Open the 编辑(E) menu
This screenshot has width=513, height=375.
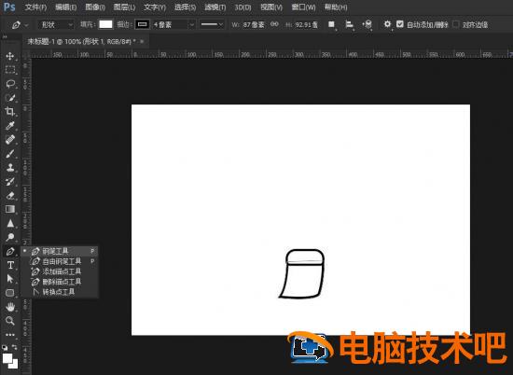[x=66, y=7]
